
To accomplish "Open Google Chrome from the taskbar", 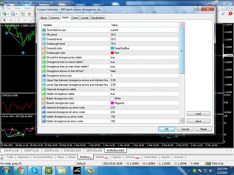I will click(20, 171).
